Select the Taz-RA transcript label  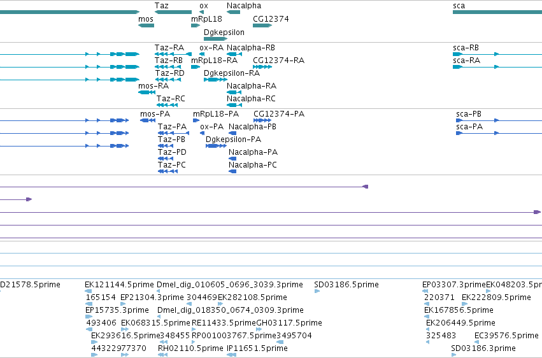169,48
